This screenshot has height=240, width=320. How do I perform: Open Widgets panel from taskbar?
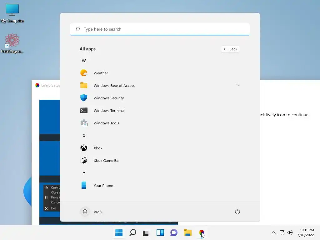160,232
